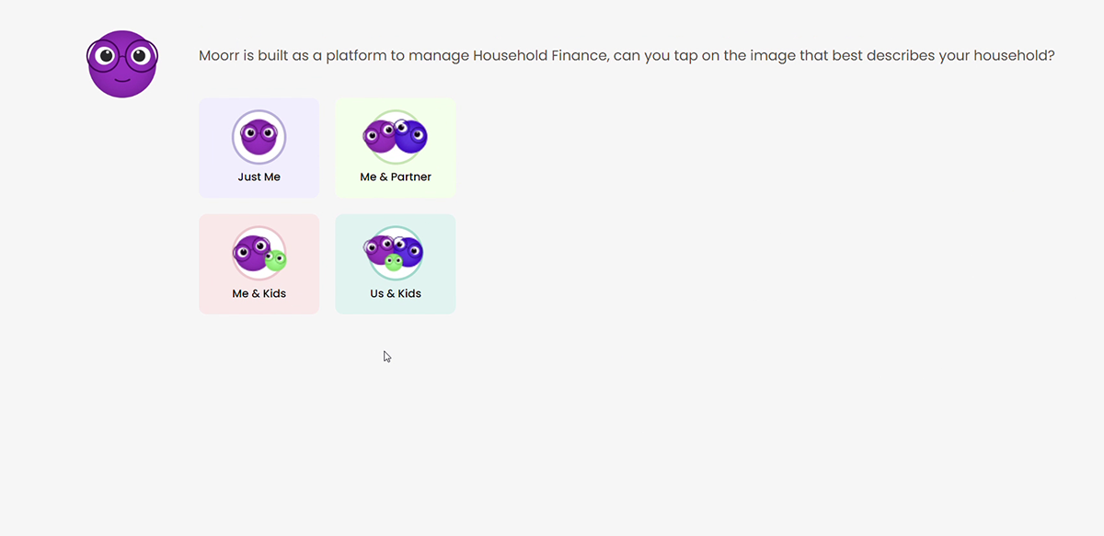Screen dimensions: 1104x536
Task: Click the blue partner blob in Me & Partner
Action: click(x=411, y=136)
